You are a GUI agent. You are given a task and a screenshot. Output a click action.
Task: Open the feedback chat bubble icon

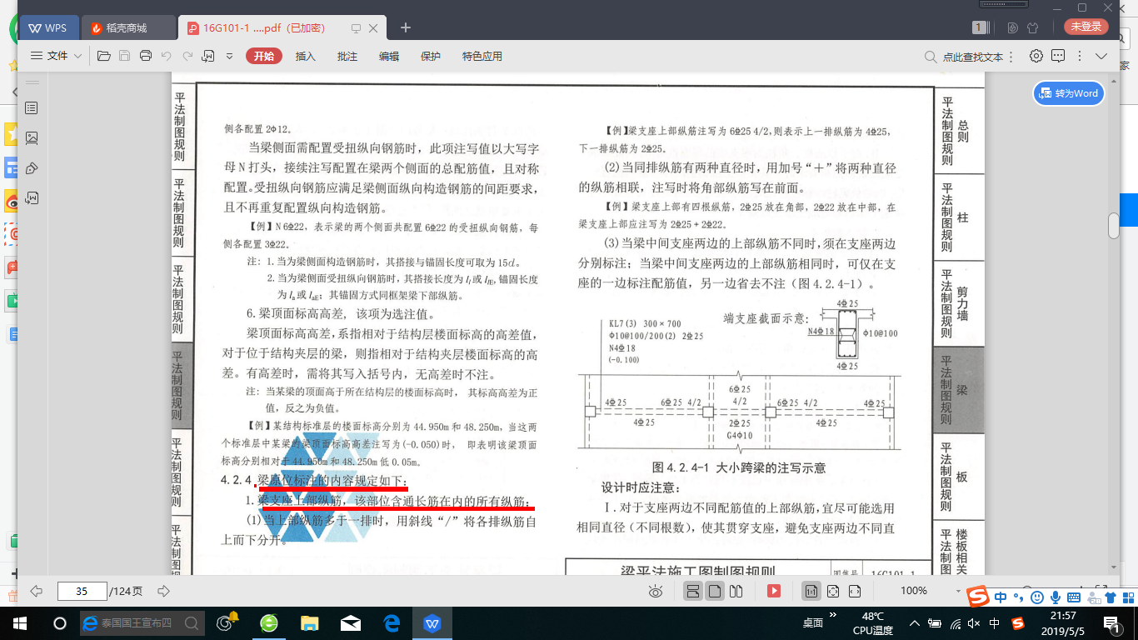(1058, 56)
